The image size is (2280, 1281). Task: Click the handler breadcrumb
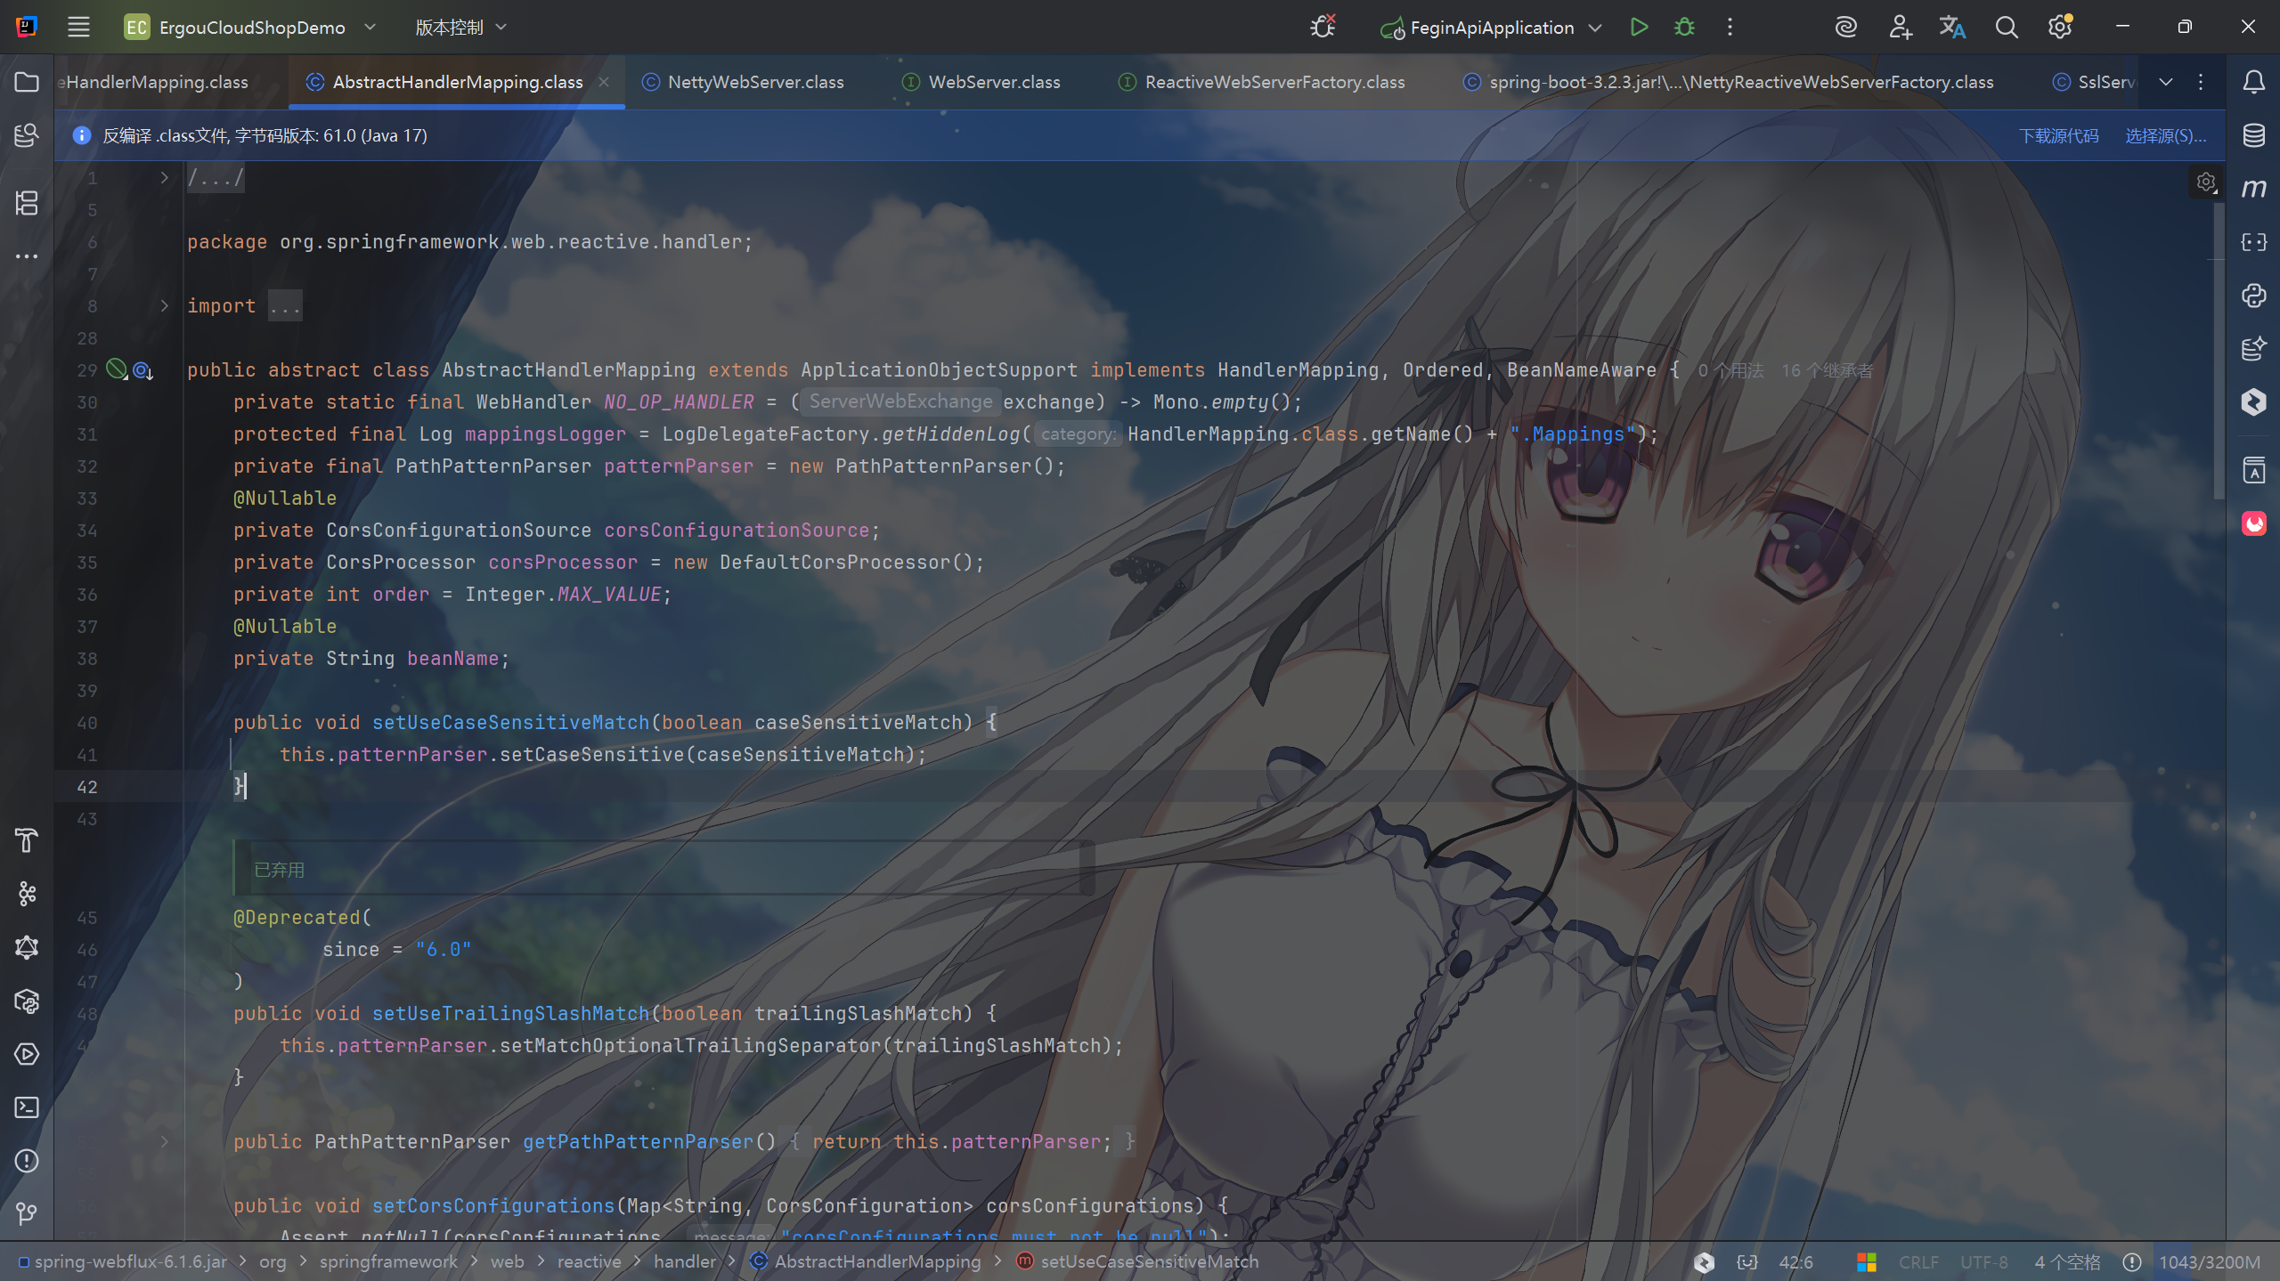point(685,1262)
